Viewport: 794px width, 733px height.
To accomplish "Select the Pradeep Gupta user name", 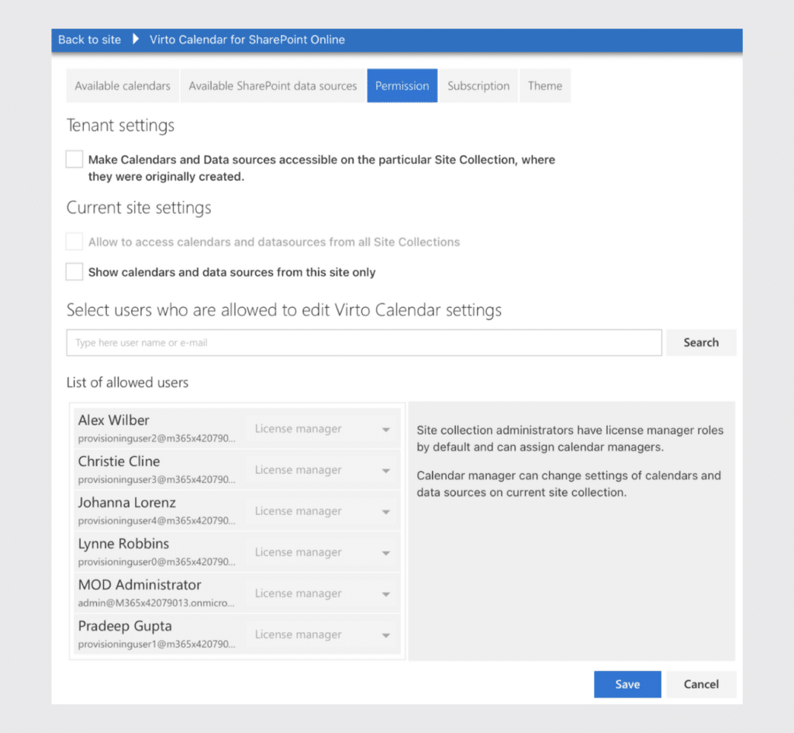I will tap(125, 626).
